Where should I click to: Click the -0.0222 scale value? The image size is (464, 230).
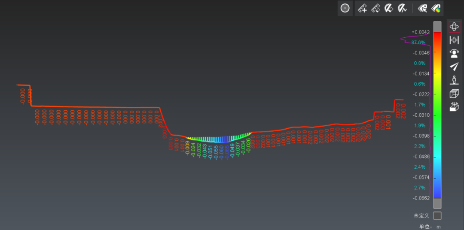point(421,94)
